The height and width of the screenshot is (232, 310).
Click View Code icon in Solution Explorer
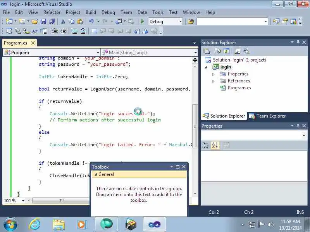click(237, 51)
